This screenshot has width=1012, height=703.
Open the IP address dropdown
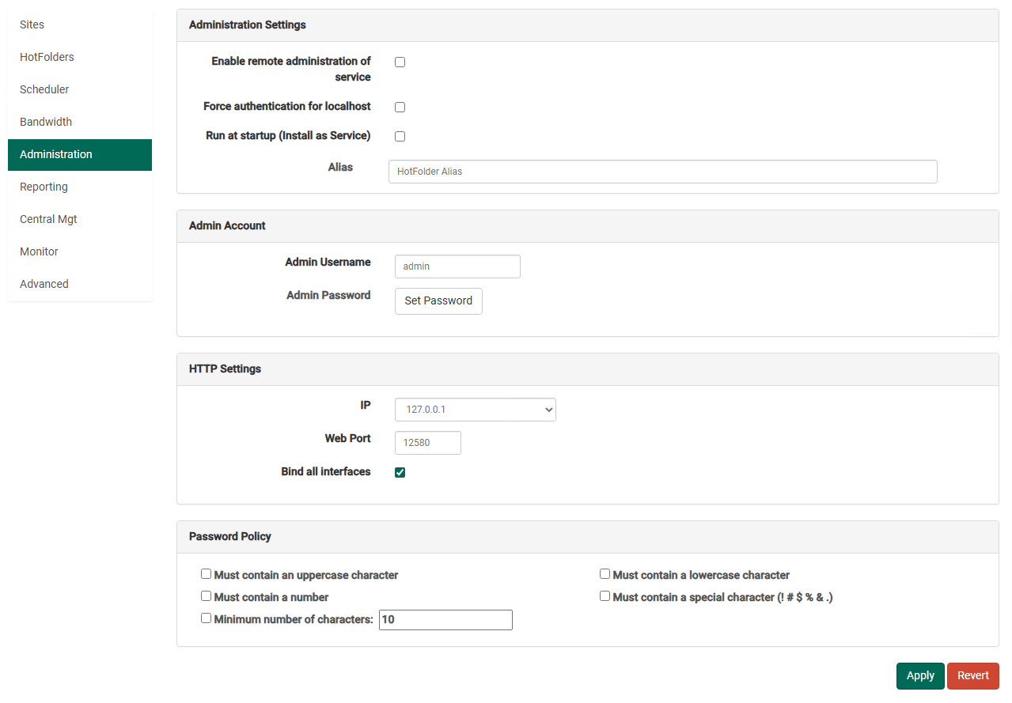[x=476, y=410]
